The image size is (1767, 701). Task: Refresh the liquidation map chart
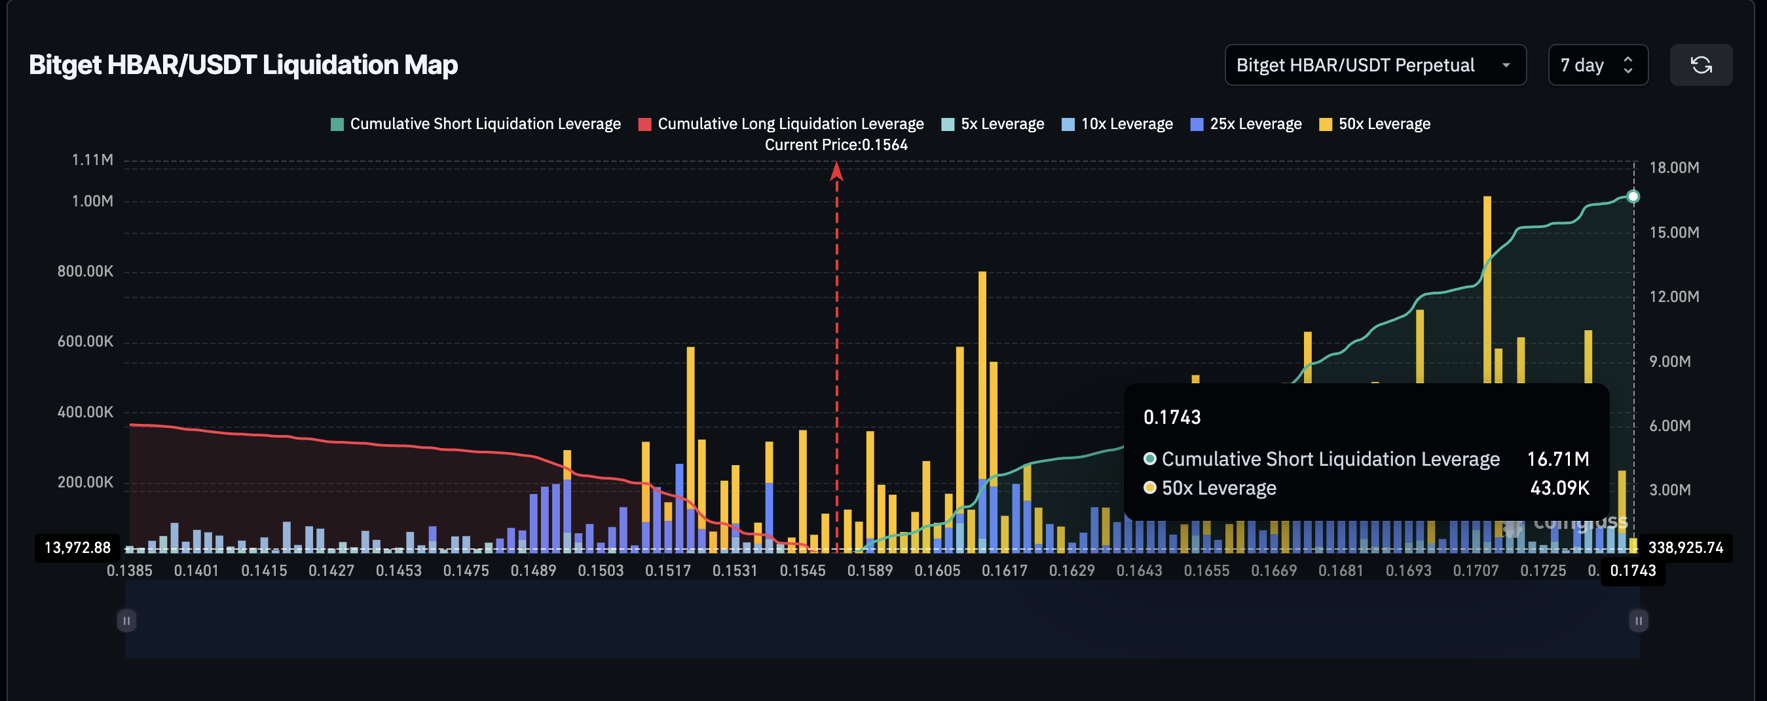[1702, 65]
